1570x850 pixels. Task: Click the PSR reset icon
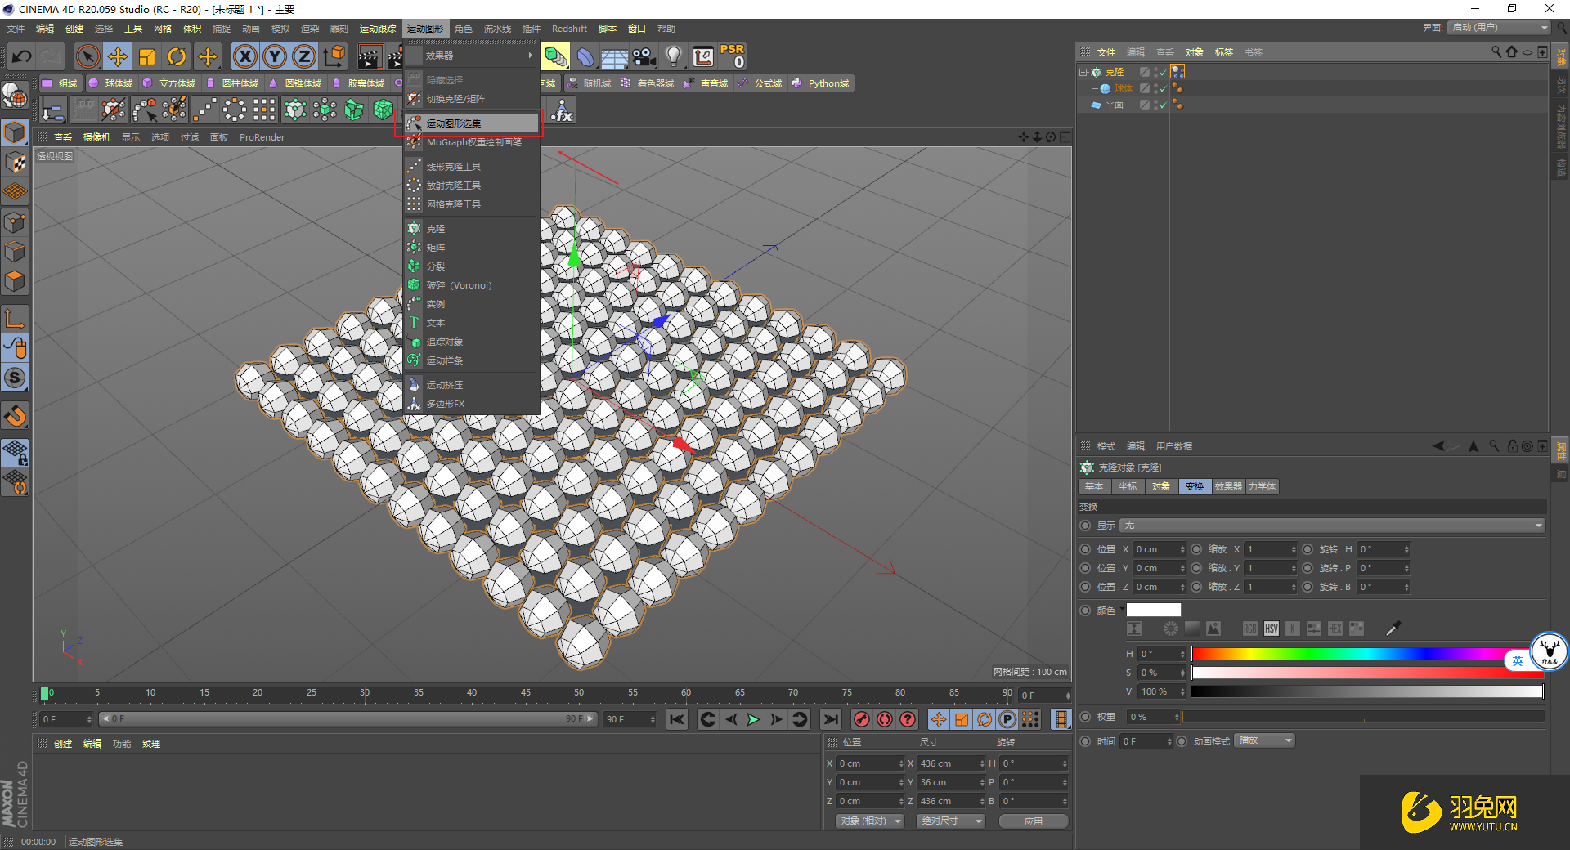[x=732, y=56]
